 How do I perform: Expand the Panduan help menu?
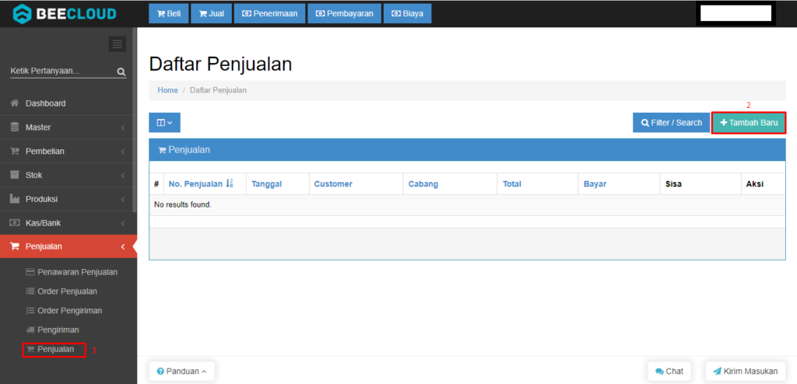pos(182,372)
